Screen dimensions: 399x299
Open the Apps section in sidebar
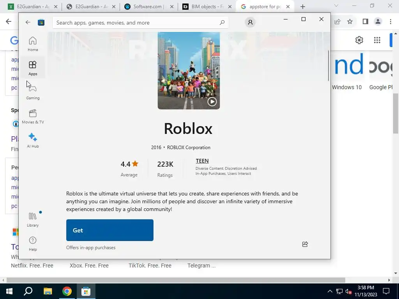click(33, 68)
